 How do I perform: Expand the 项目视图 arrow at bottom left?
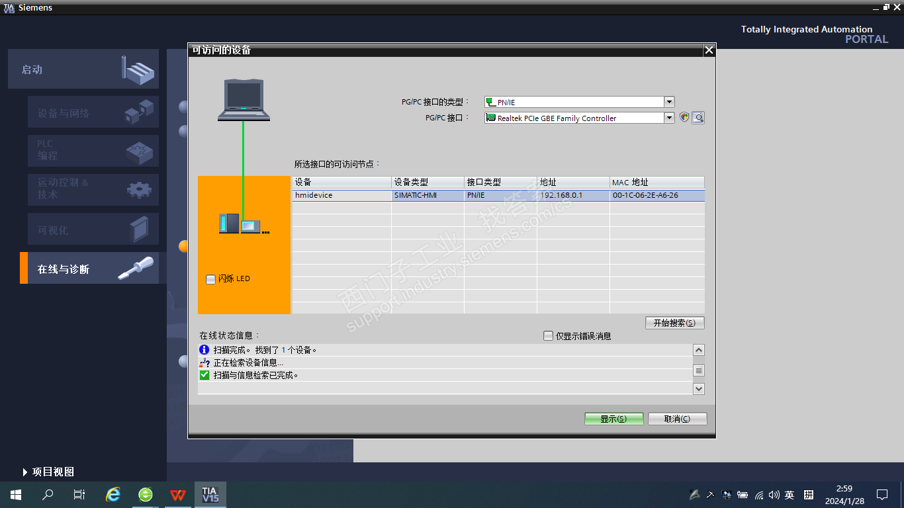[25, 472]
